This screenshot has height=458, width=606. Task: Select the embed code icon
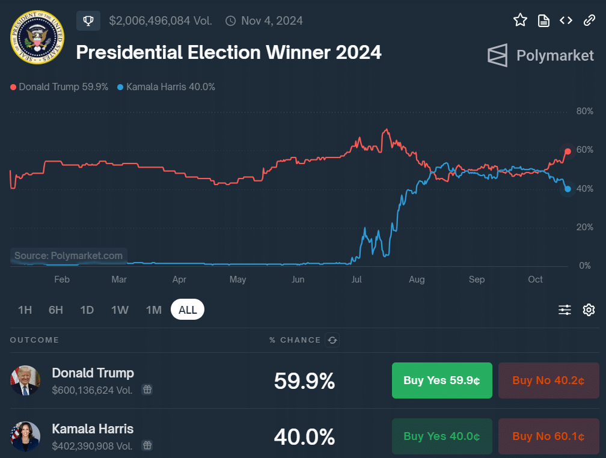point(566,20)
